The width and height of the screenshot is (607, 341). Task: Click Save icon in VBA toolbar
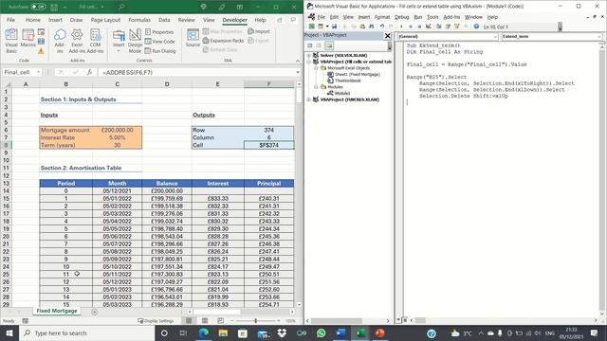(334, 27)
